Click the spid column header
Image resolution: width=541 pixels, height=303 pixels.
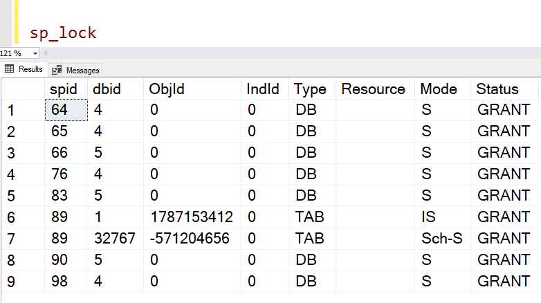point(65,89)
